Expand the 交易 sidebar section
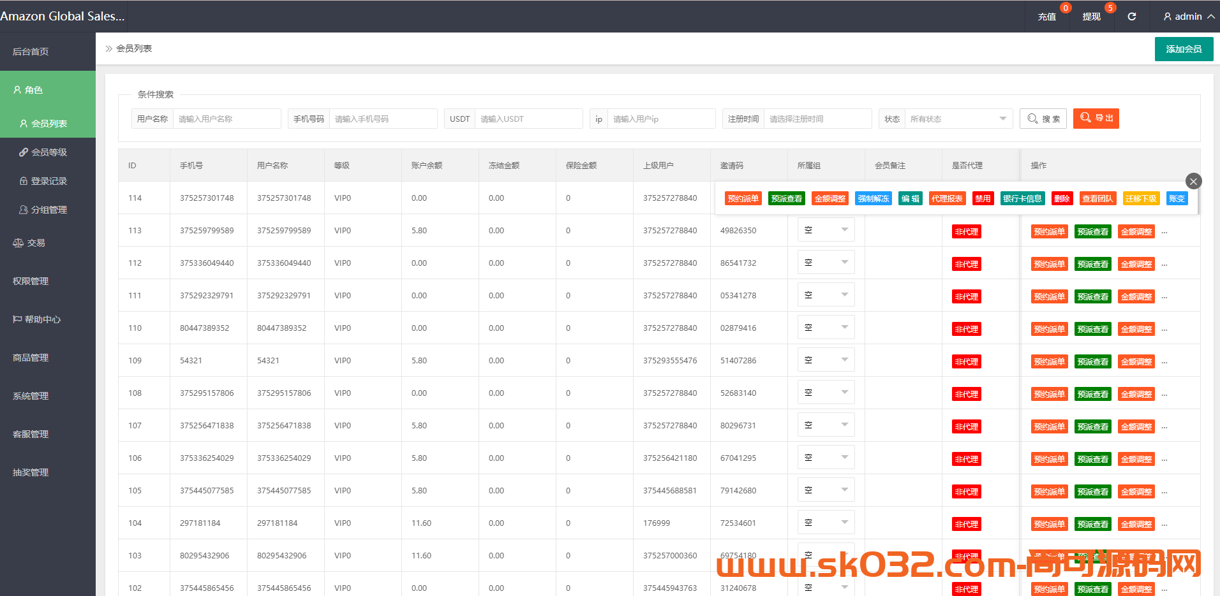Image resolution: width=1220 pixels, height=596 pixels. 48,243
